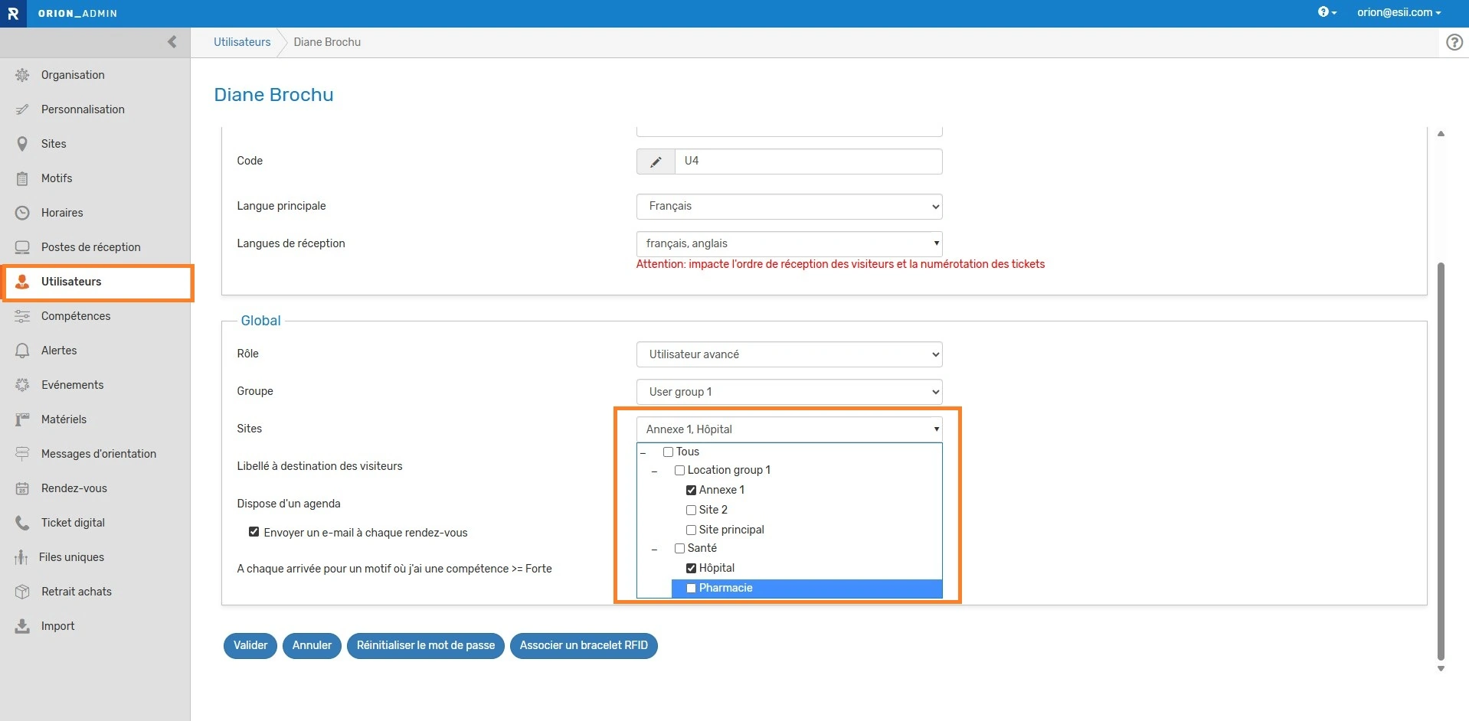This screenshot has width=1469, height=721.
Task: Click the Sites map pin icon
Action: tap(22, 144)
